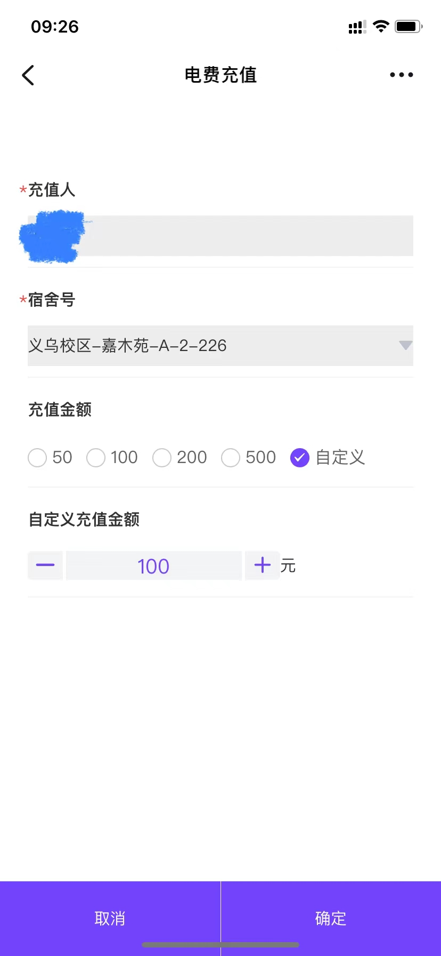Choose the 200 yuan recharge amount
This screenshot has width=441, height=956.
coord(162,458)
